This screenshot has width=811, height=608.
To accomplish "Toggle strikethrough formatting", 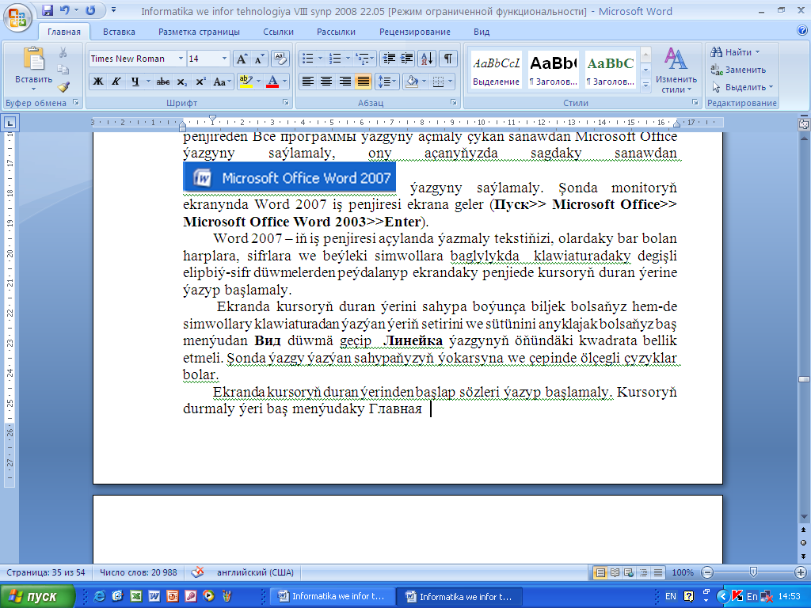I will (163, 82).
